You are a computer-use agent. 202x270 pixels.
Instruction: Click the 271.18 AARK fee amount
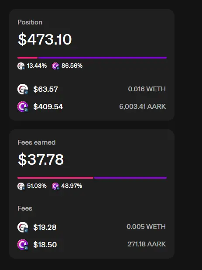pos(147,244)
